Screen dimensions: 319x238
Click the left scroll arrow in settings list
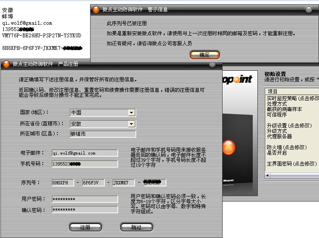(267, 175)
